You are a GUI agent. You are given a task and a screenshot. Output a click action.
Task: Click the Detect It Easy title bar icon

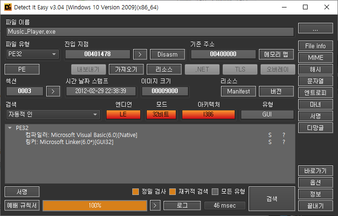point(8,7)
